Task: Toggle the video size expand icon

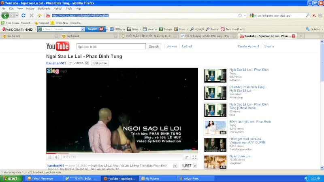Action: [x=187, y=157]
